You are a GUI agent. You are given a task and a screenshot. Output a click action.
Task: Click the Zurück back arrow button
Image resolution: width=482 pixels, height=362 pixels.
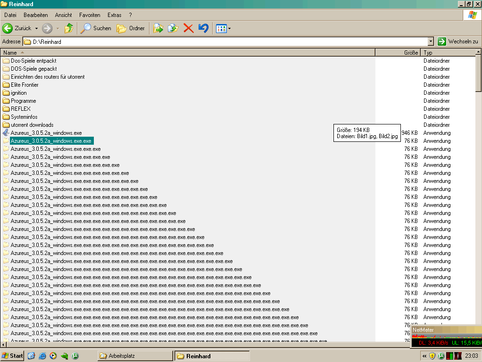tap(8, 28)
